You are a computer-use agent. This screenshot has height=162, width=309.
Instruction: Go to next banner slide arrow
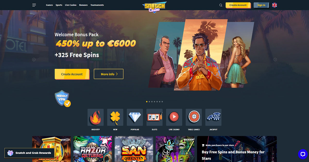click(275, 59)
